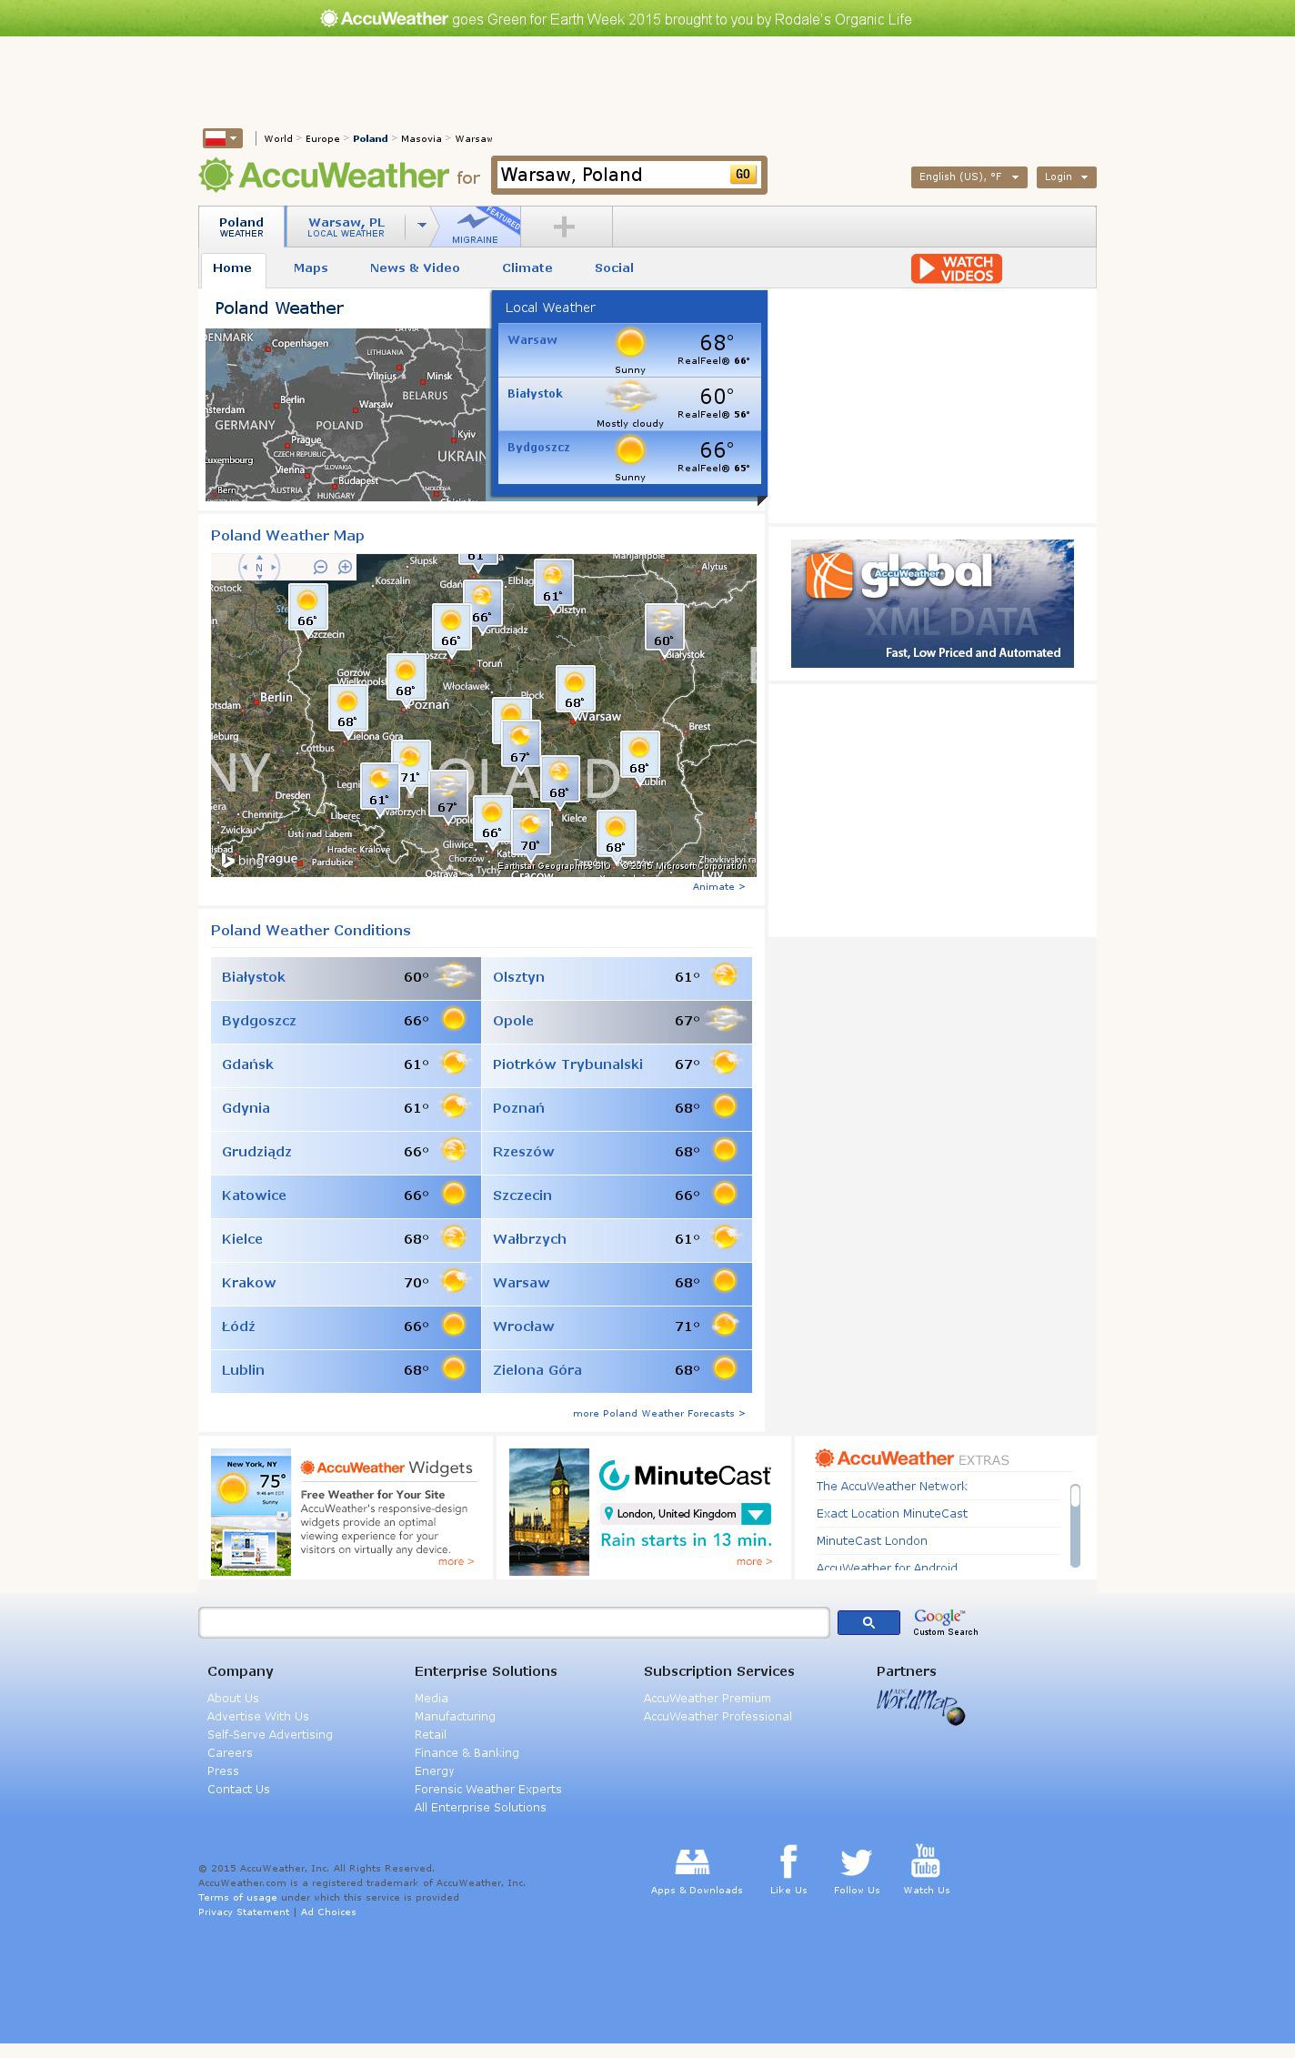The height and width of the screenshot is (2058, 1295).
Task: Expand the English (US), °F settings dropdown
Action: pyautogui.click(x=969, y=177)
